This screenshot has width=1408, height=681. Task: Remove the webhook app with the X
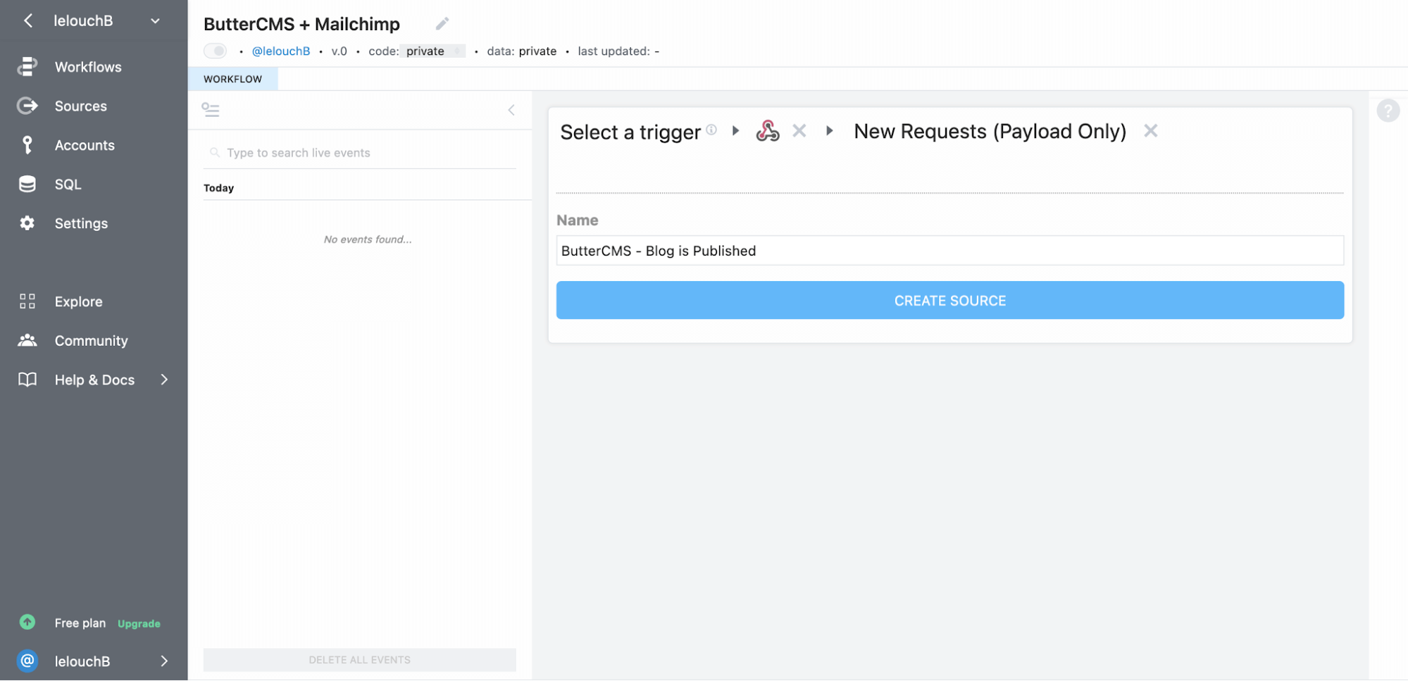tap(799, 131)
